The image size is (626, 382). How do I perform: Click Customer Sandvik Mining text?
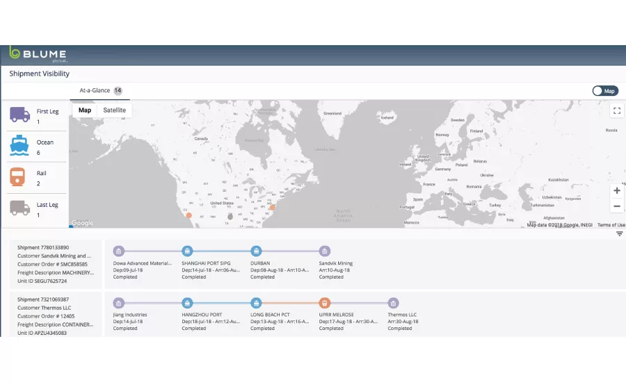tap(54, 256)
